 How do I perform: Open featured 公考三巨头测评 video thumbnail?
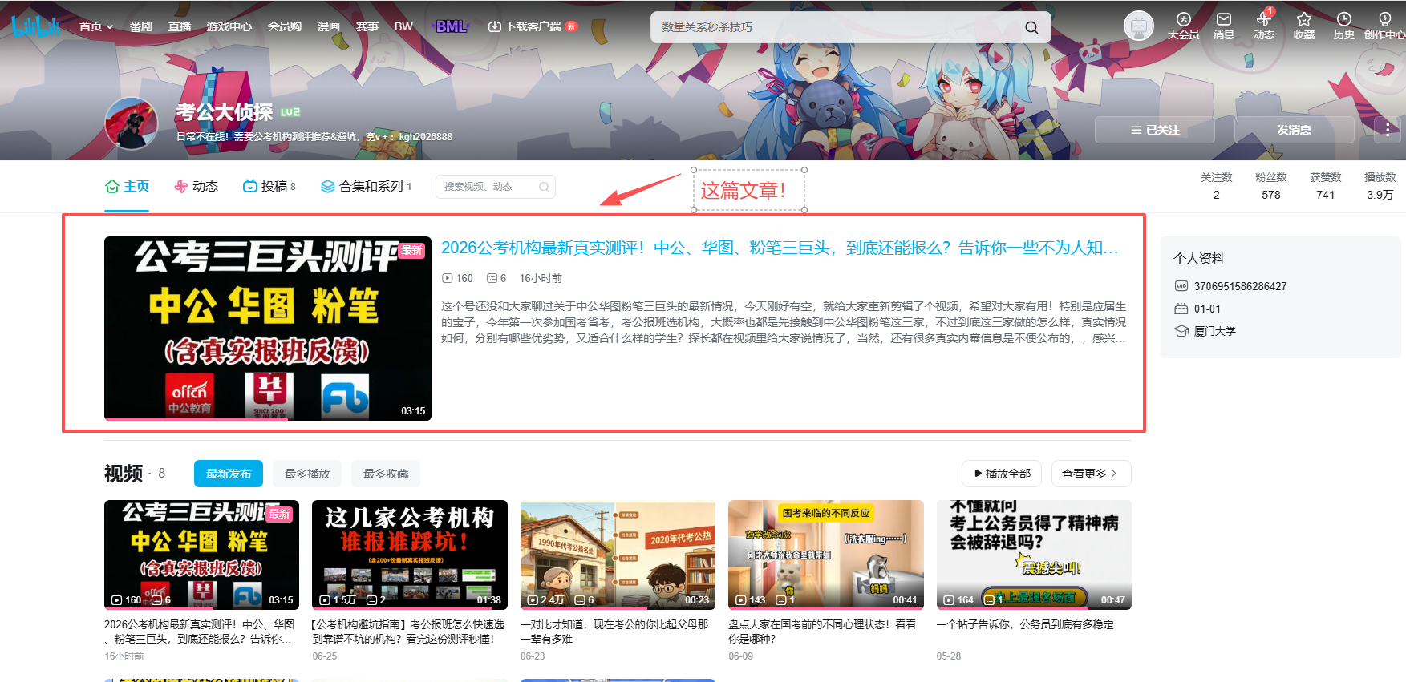(268, 329)
